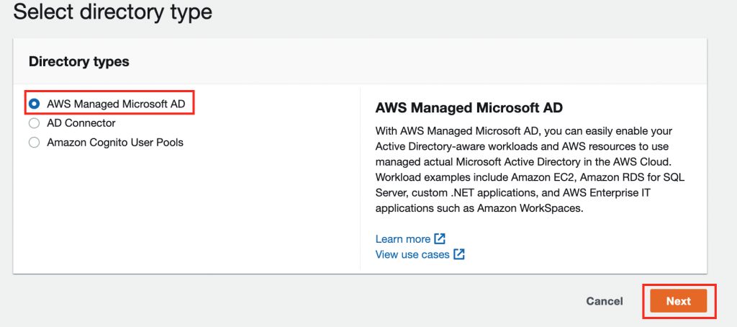Click the Directory types panel heading

79,61
